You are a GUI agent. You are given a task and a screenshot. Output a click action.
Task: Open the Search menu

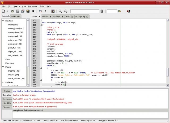[16, 6]
